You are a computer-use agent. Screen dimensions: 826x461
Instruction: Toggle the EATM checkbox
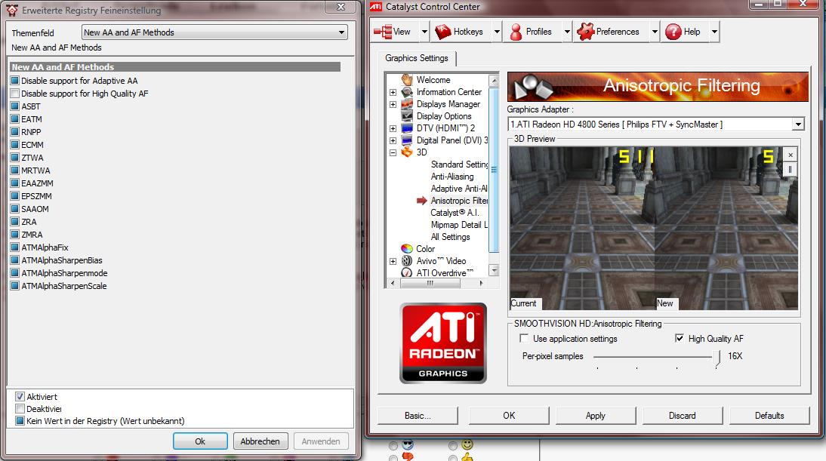(x=15, y=119)
